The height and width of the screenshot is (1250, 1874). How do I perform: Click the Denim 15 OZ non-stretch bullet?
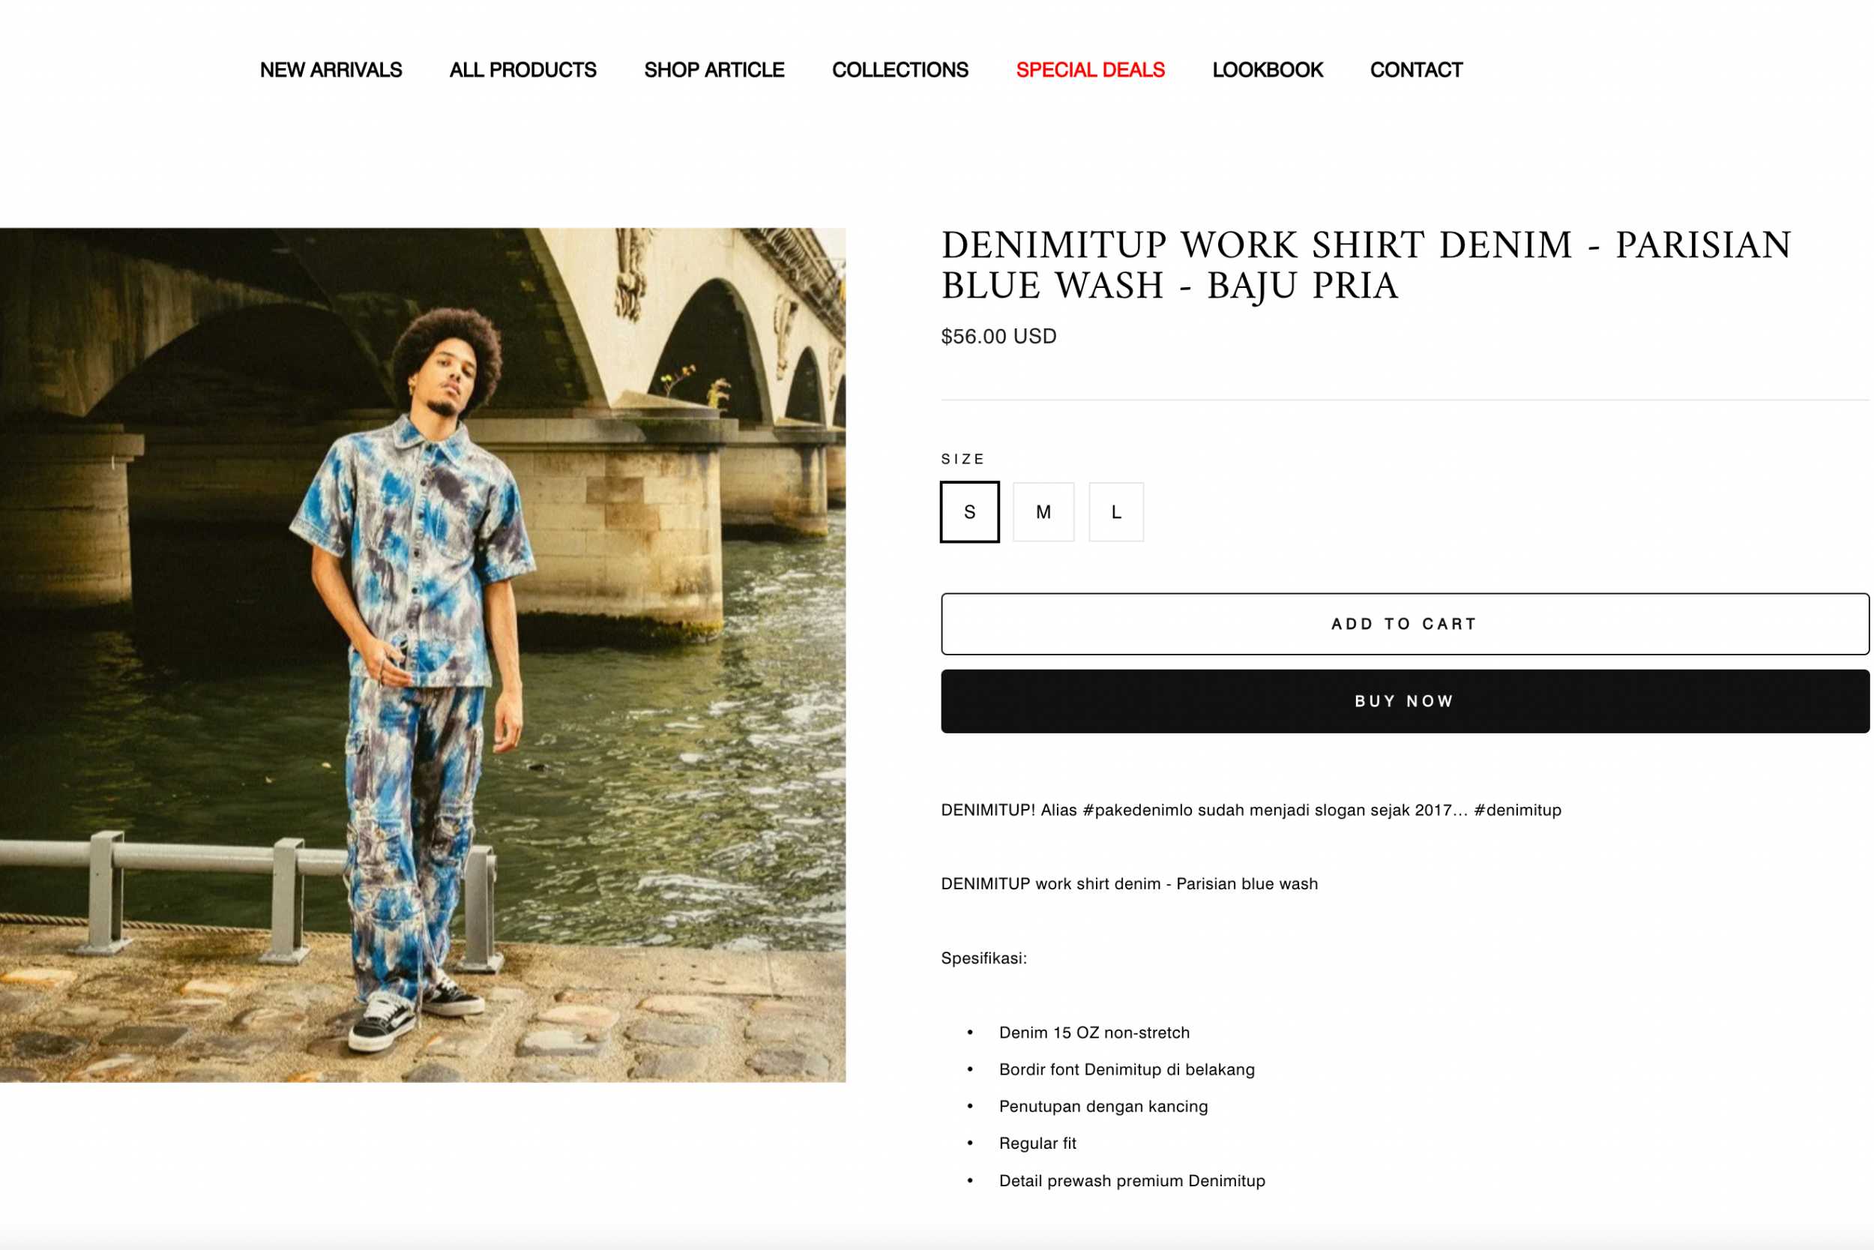point(1094,1033)
